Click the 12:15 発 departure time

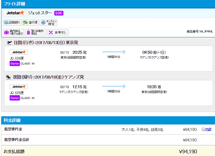pyautogui.click(x=80, y=87)
